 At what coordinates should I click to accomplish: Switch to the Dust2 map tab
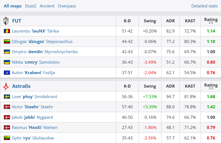coord(30,6)
